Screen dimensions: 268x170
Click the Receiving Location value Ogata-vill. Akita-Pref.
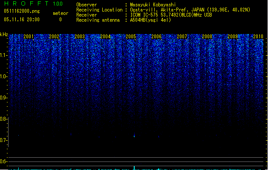tap(158, 10)
